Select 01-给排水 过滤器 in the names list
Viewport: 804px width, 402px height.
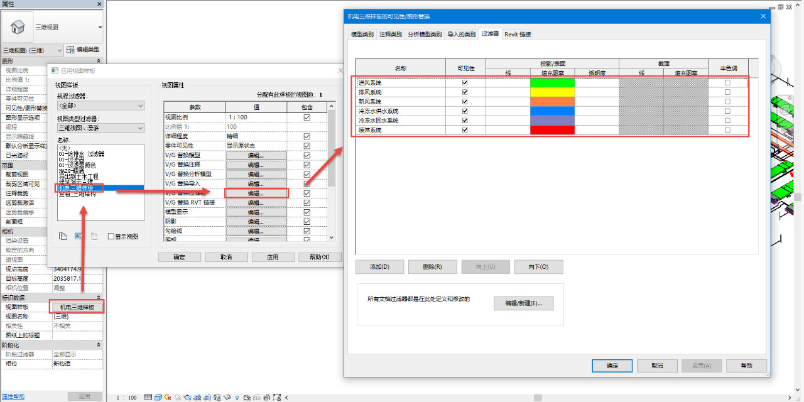pos(81,153)
